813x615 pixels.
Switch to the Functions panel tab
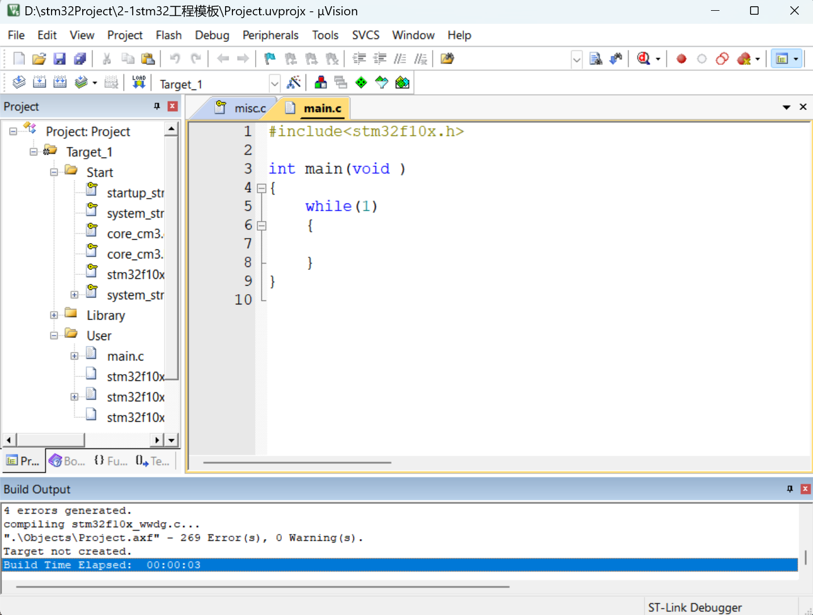coord(111,461)
